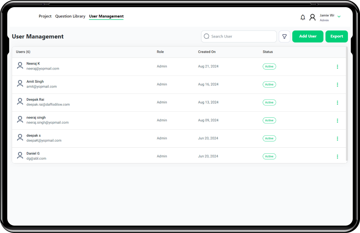
Task: Click the Export button
Action: tap(336, 36)
